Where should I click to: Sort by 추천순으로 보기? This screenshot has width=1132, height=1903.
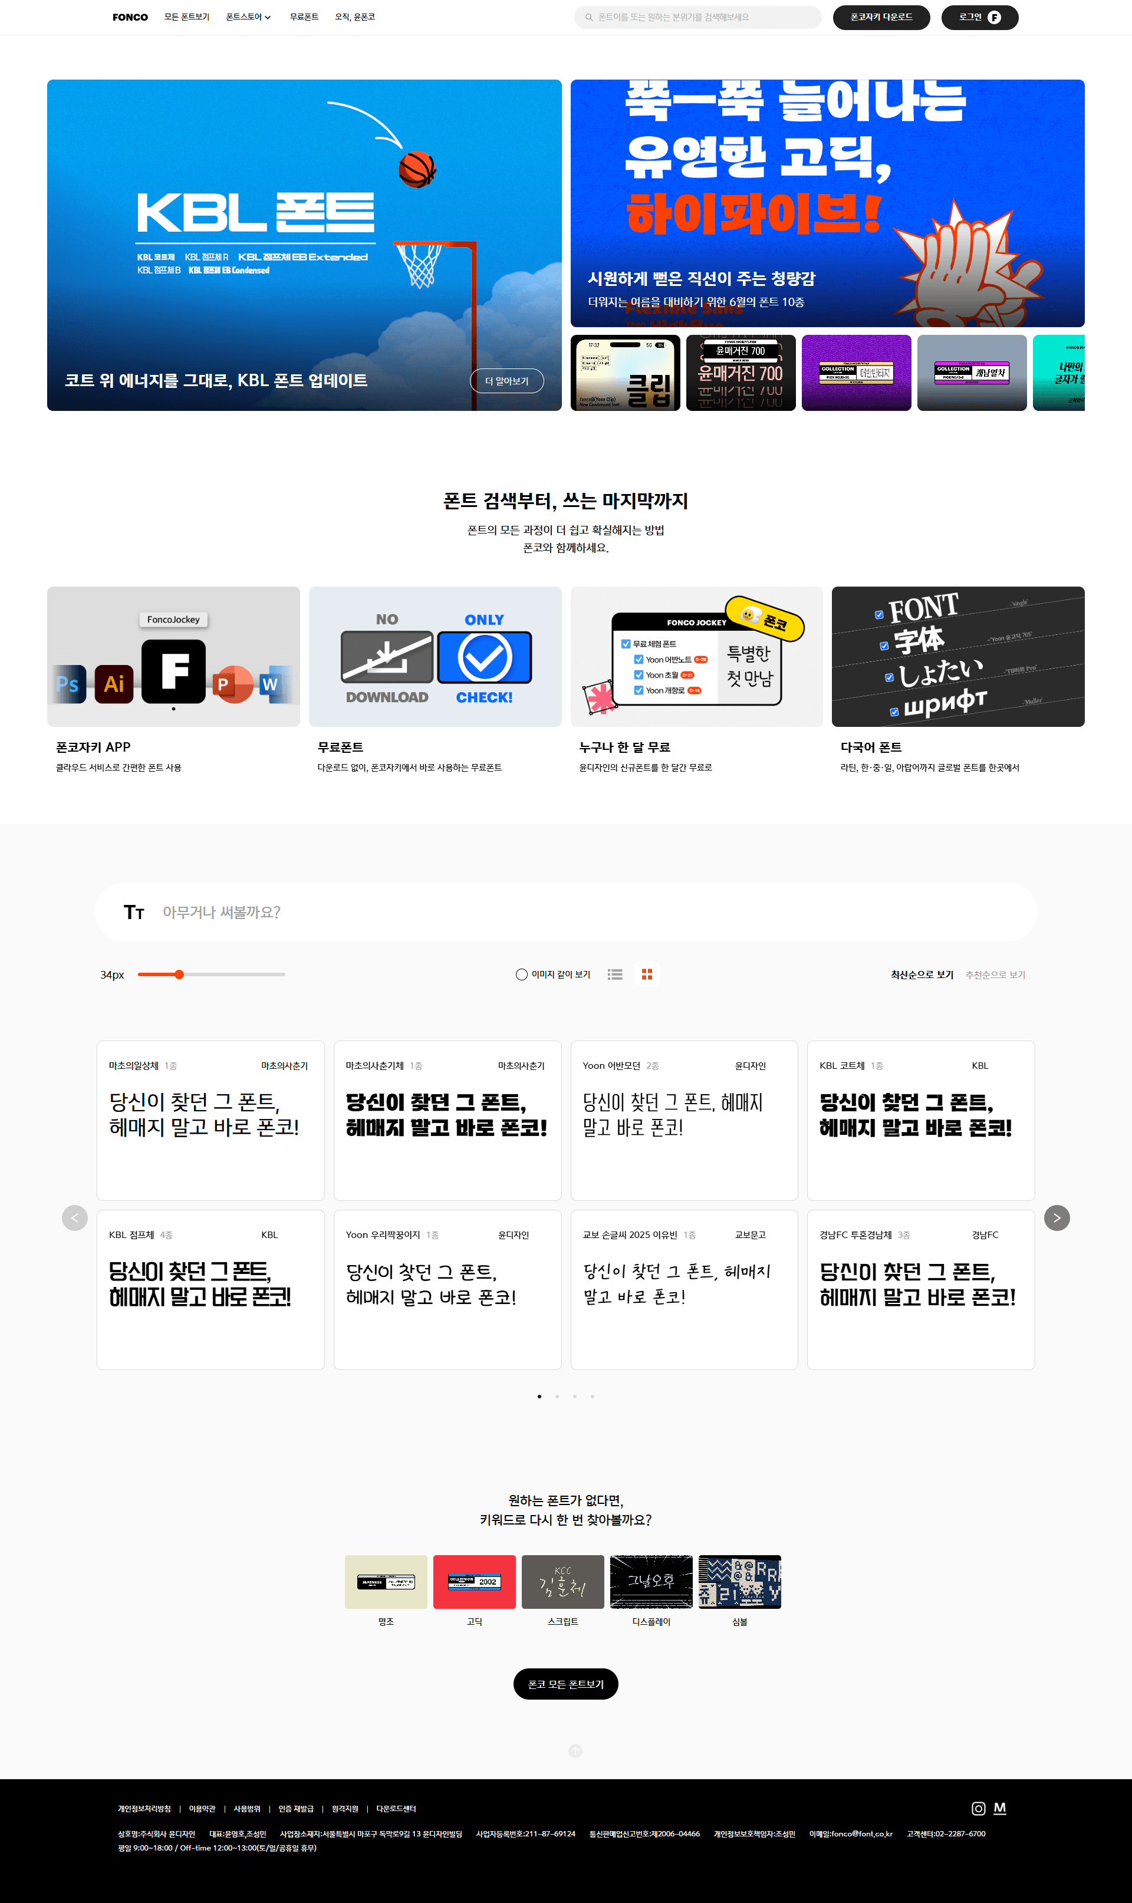click(995, 974)
